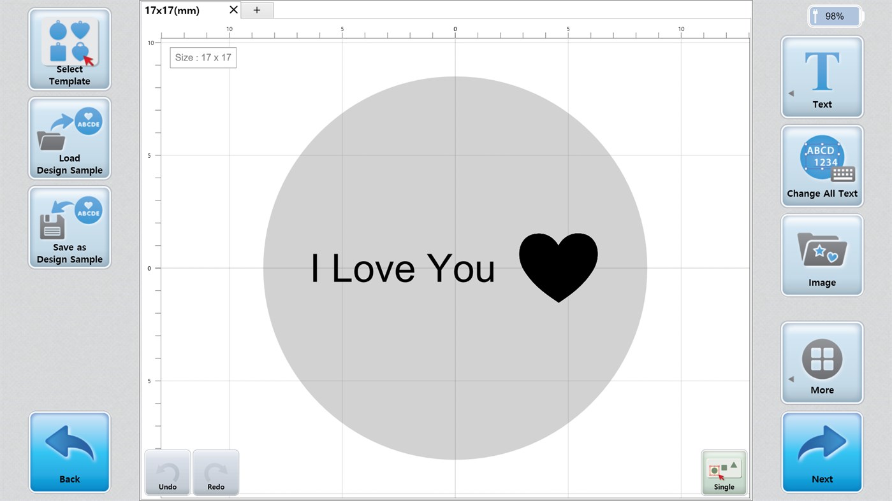Close the 17x17(mm) tab
The width and height of the screenshot is (892, 501).
click(233, 10)
